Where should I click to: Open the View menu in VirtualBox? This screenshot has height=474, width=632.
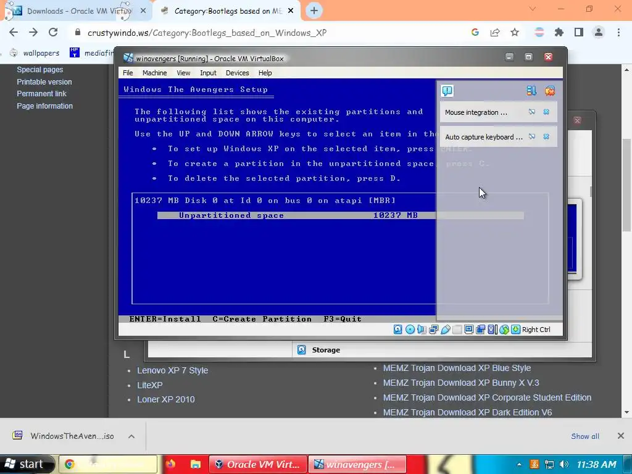[x=183, y=73]
